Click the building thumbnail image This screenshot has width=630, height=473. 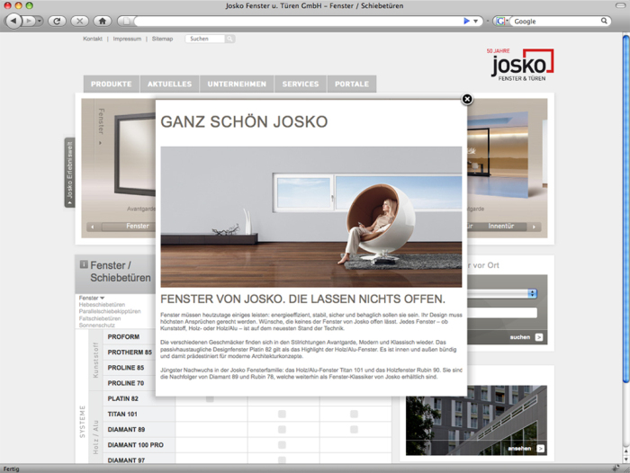(x=476, y=420)
